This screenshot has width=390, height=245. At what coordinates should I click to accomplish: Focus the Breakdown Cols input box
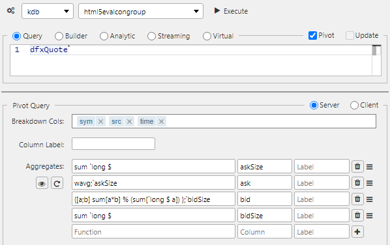coord(224,121)
